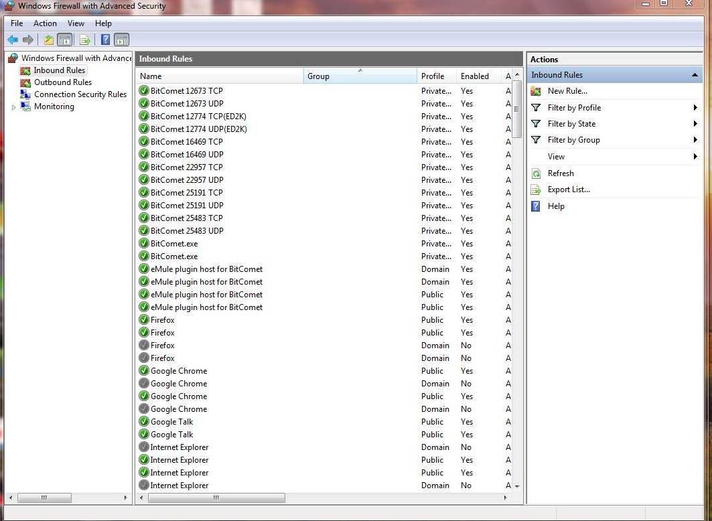Toggle the Show/Hide Action Pane toolbar icon
This screenshot has height=521, width=712.
coord(122,40)
